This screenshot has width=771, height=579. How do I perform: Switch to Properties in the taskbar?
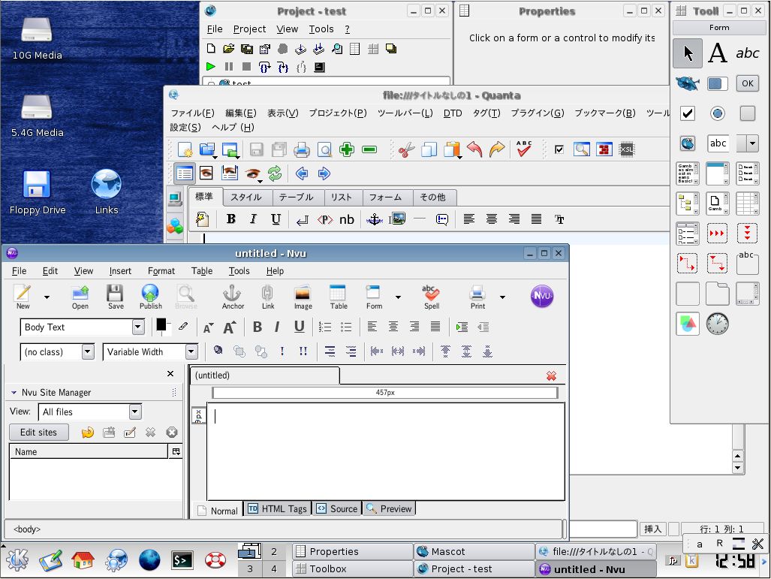click(x=353, y=551)
